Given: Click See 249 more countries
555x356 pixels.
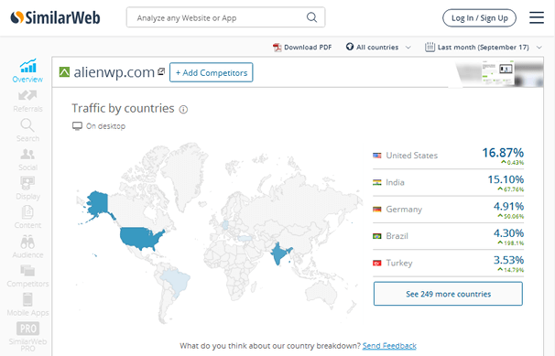Looking at the screenshot, I should [x=448, y=294].
